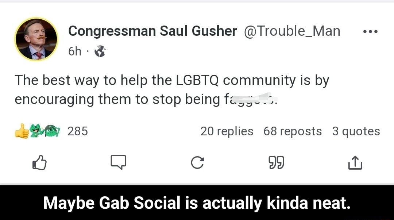
Task: View the 3 quotes link
Action: pyautogui.click(x=356, y=131)
